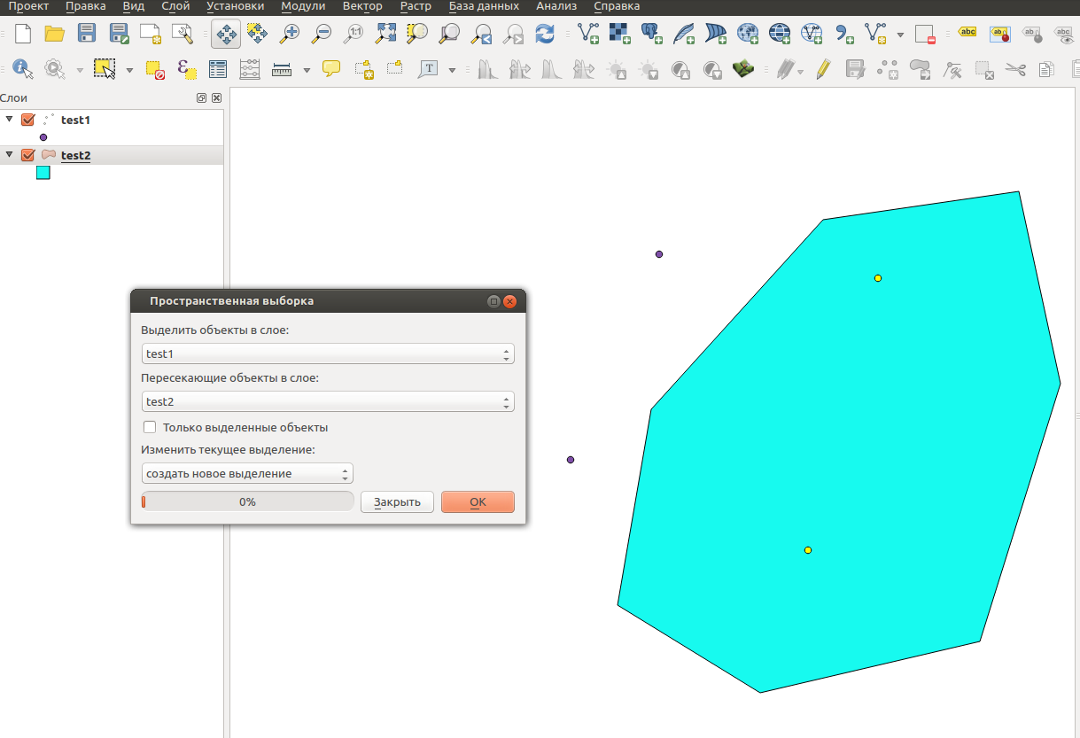Click the upper purple point outside polygon

coord(659,254)
